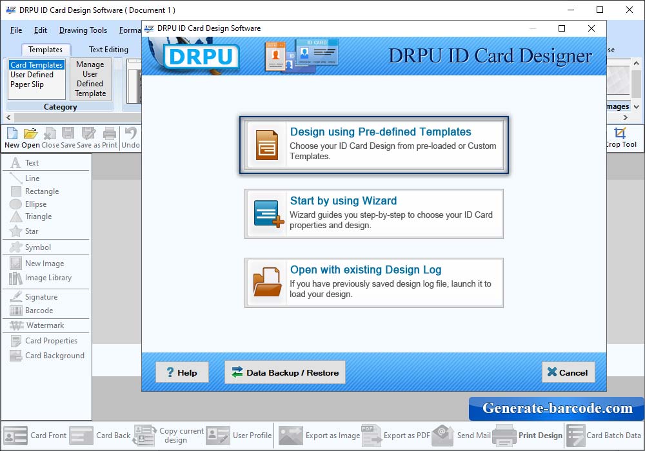Open Card Background settings
The image size is (645, 451).
click(x=46, y=355)
